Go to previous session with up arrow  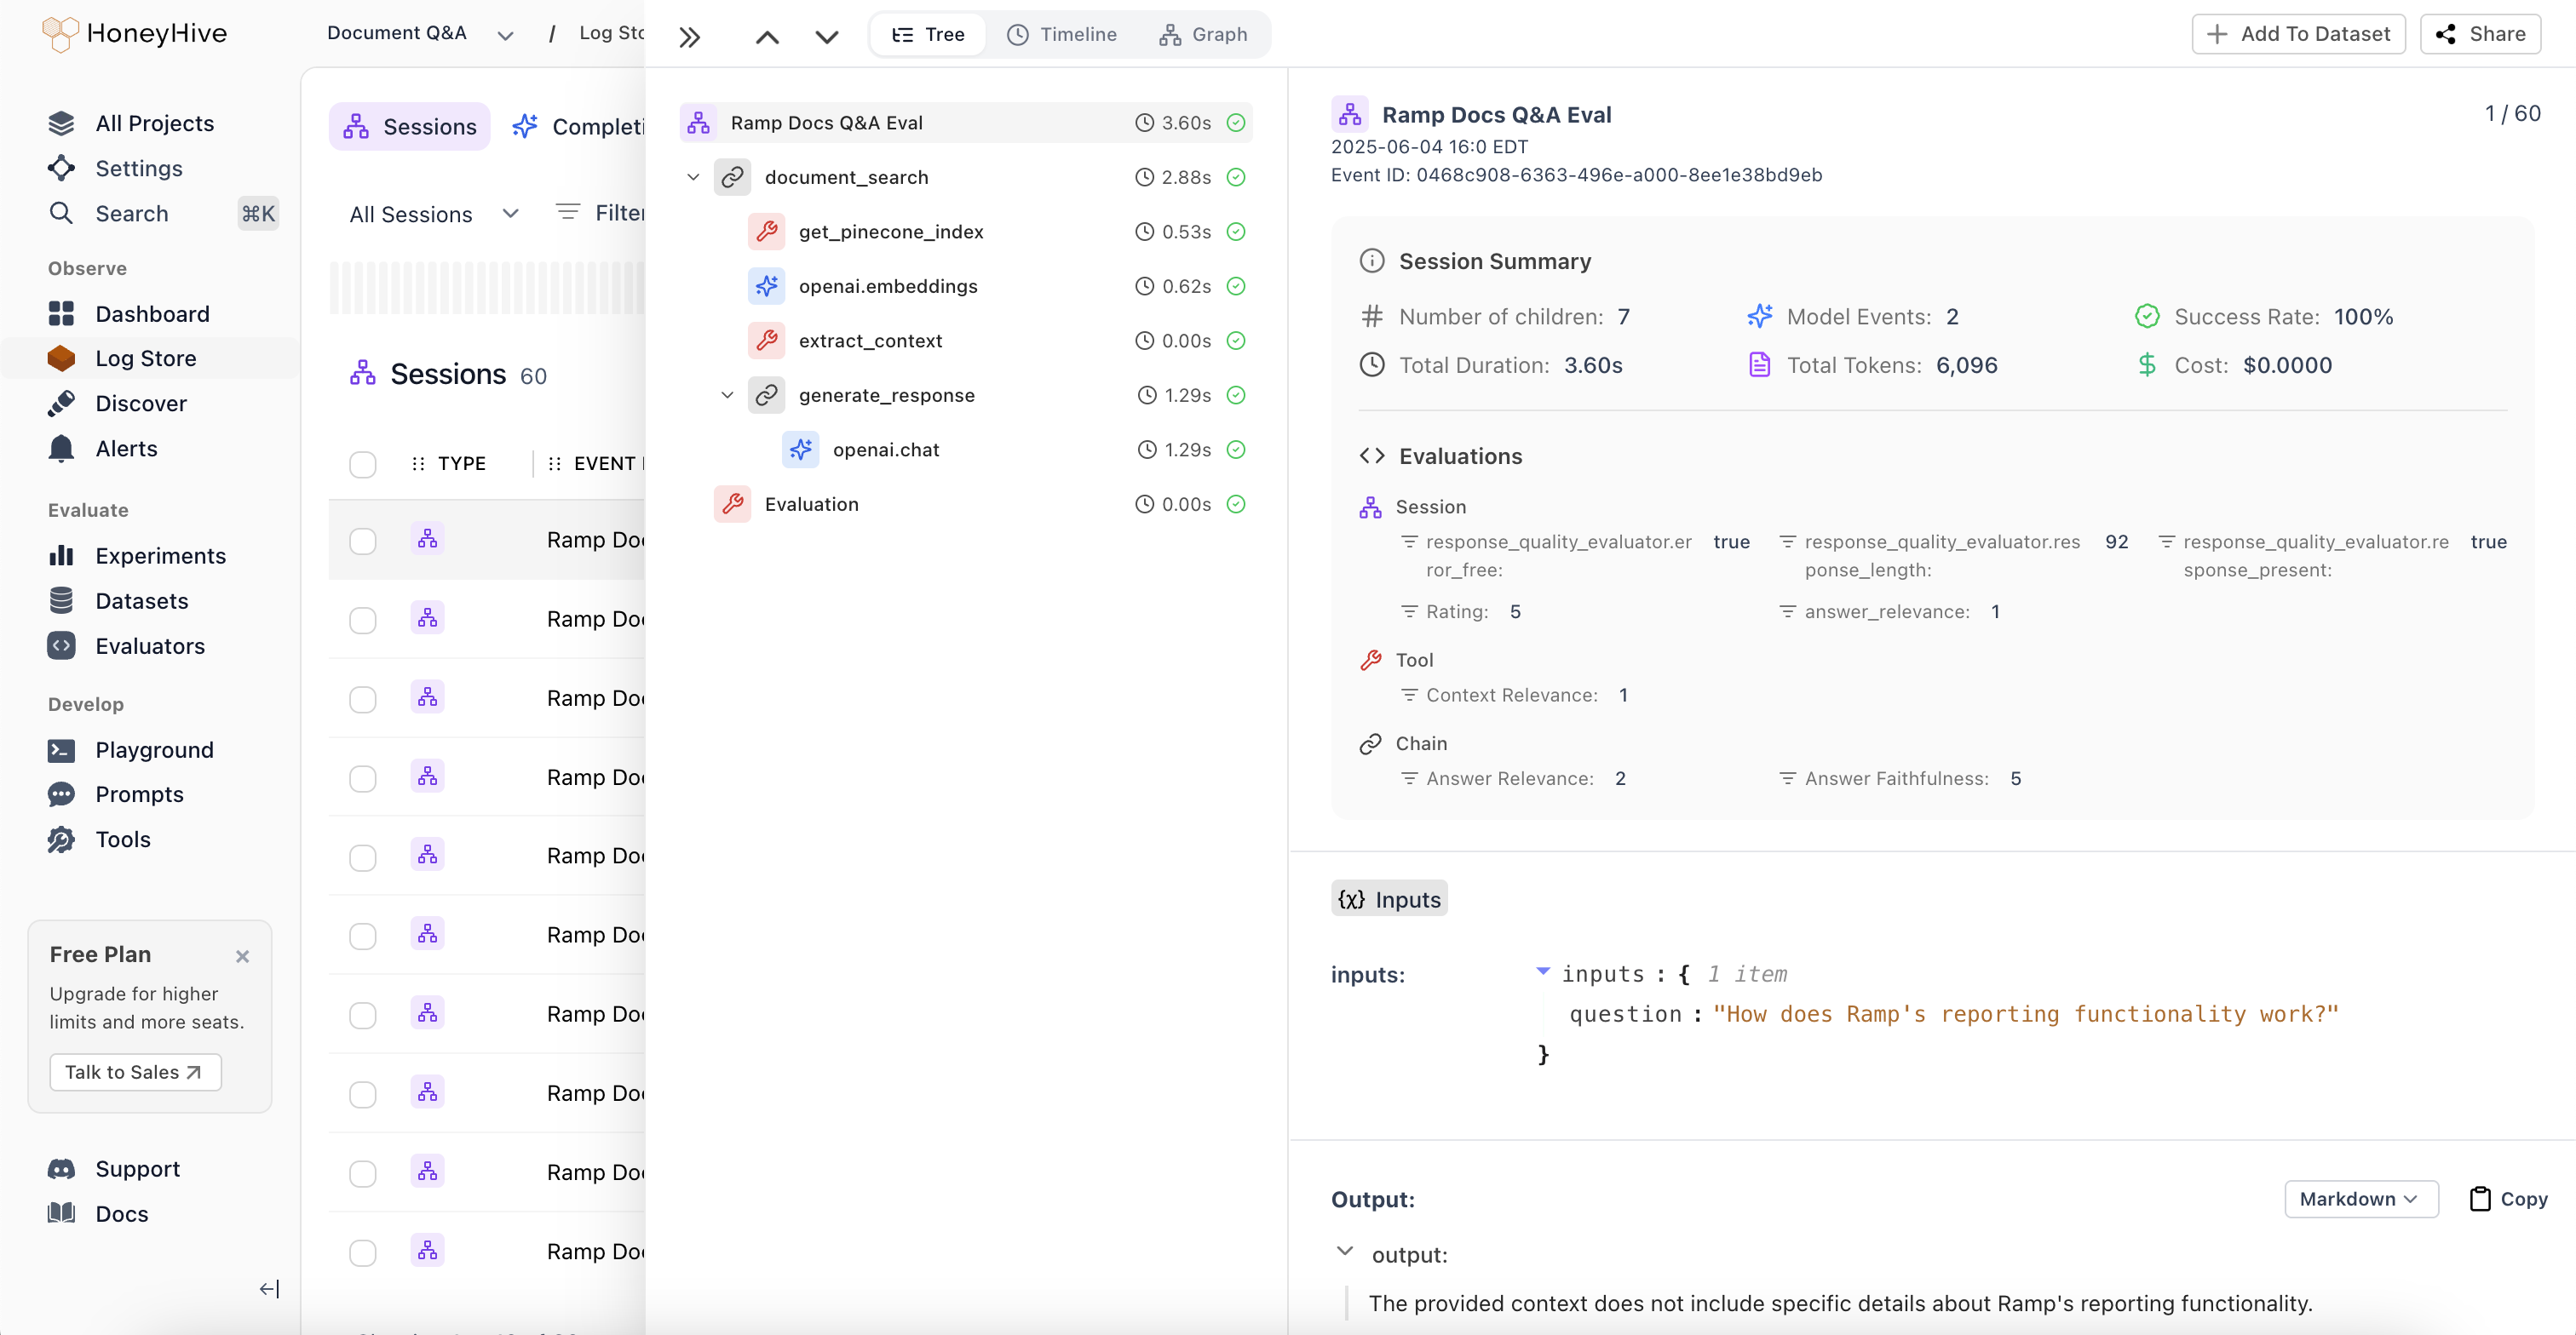(x=767, y=37)
